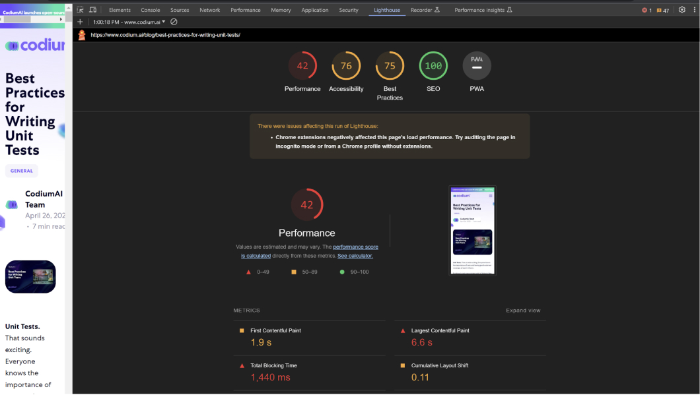Click the GENERAL tag on the blog page
The height and width of the screenshot is (395, 700).
pyautogui.click(x=22, y=171)
